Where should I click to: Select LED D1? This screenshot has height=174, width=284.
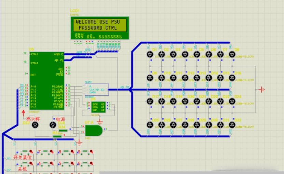[x=150, y=54]
